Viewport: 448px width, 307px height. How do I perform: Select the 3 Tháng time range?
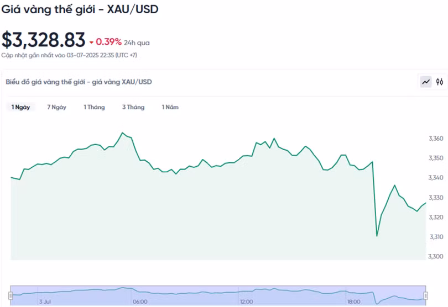(x=133, y=107)
